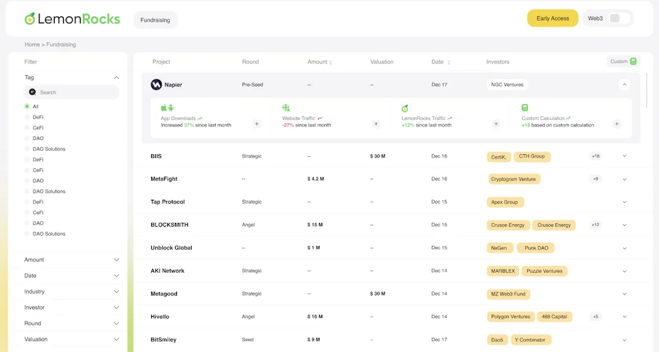The height and width of the screenshot is (352, 659).
Task: Click the plus icon beside Website Traffic
Action: (x=376, y=124)
